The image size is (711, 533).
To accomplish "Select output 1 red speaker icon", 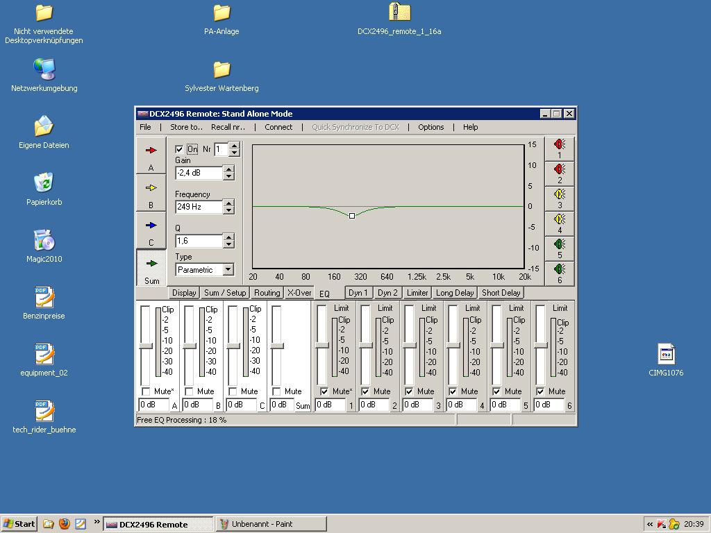I will (x=560, y=149).
